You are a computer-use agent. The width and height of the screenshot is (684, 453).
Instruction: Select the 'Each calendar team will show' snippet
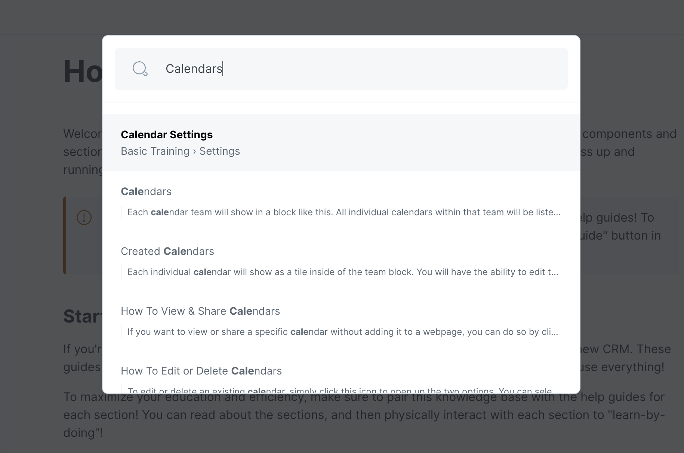pyautogui.click(x=343, y=212)
